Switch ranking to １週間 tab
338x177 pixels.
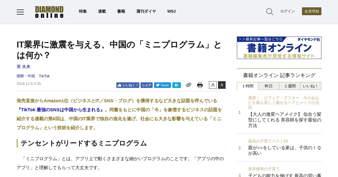(290, 86)
